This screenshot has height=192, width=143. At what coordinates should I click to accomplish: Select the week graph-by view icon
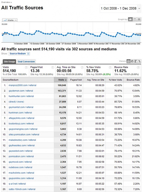(135, 19)
